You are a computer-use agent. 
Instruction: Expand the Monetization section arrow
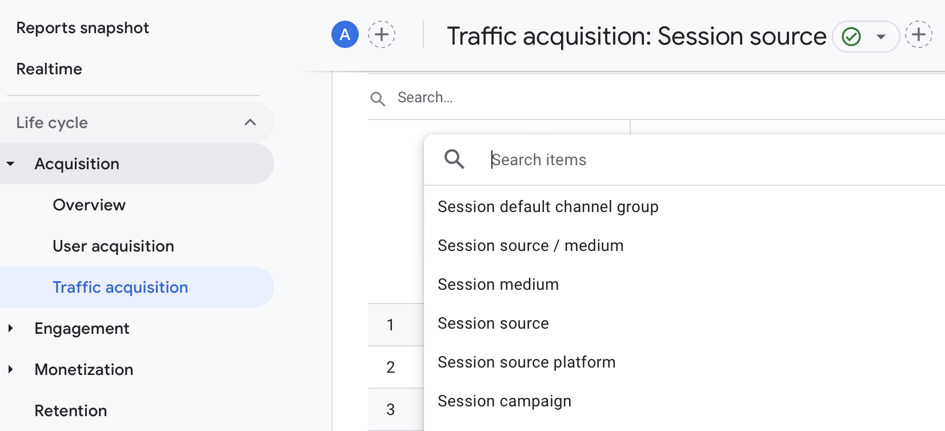coord(10,369)
